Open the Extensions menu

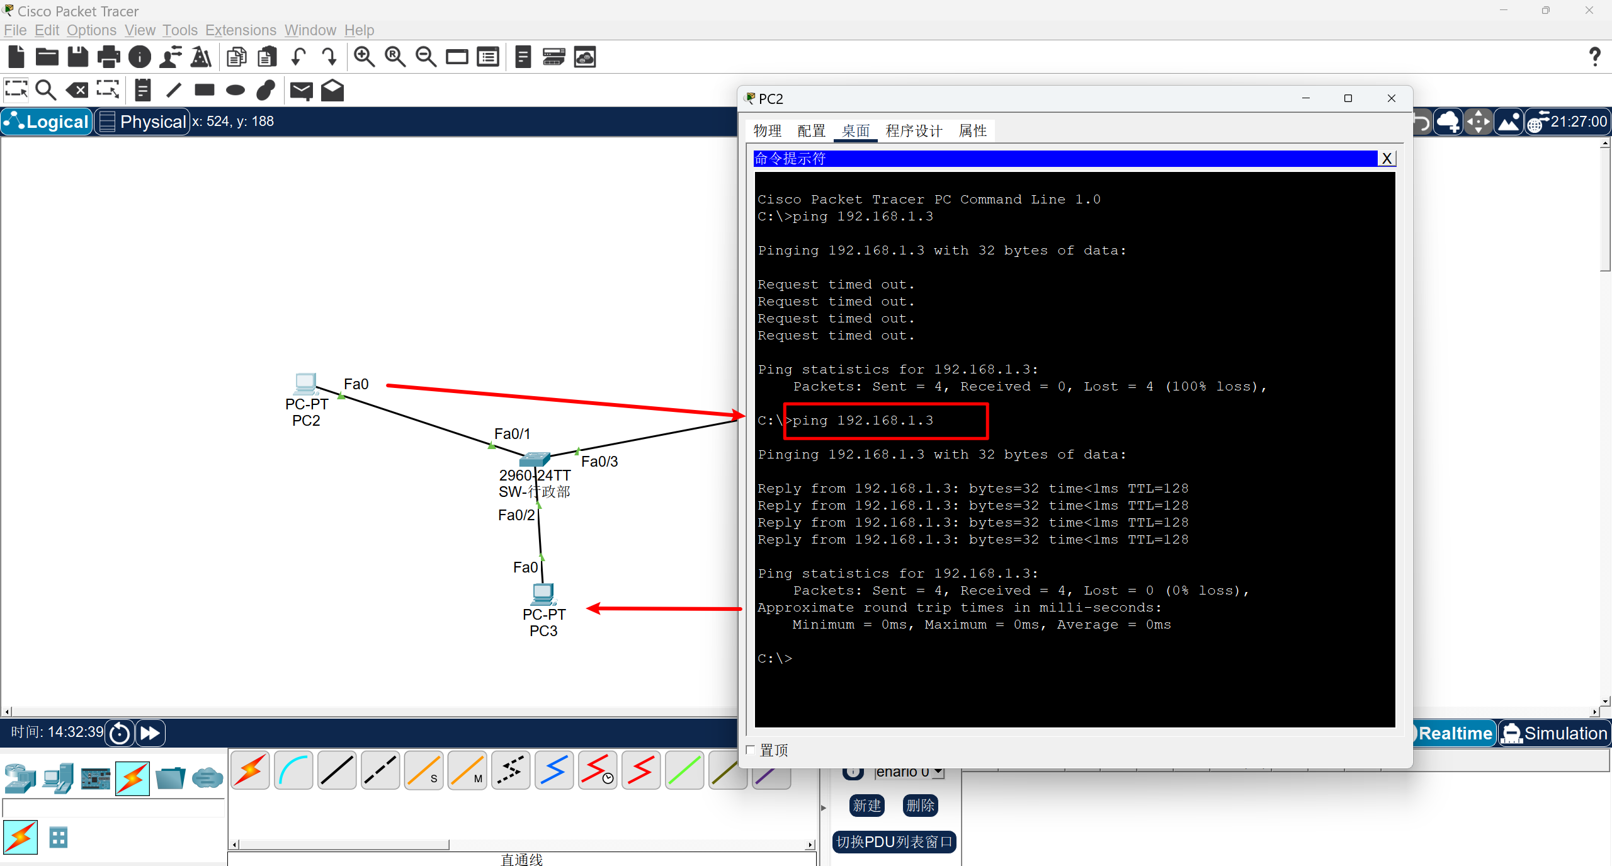pyautogui.click(x=241, y=30)
